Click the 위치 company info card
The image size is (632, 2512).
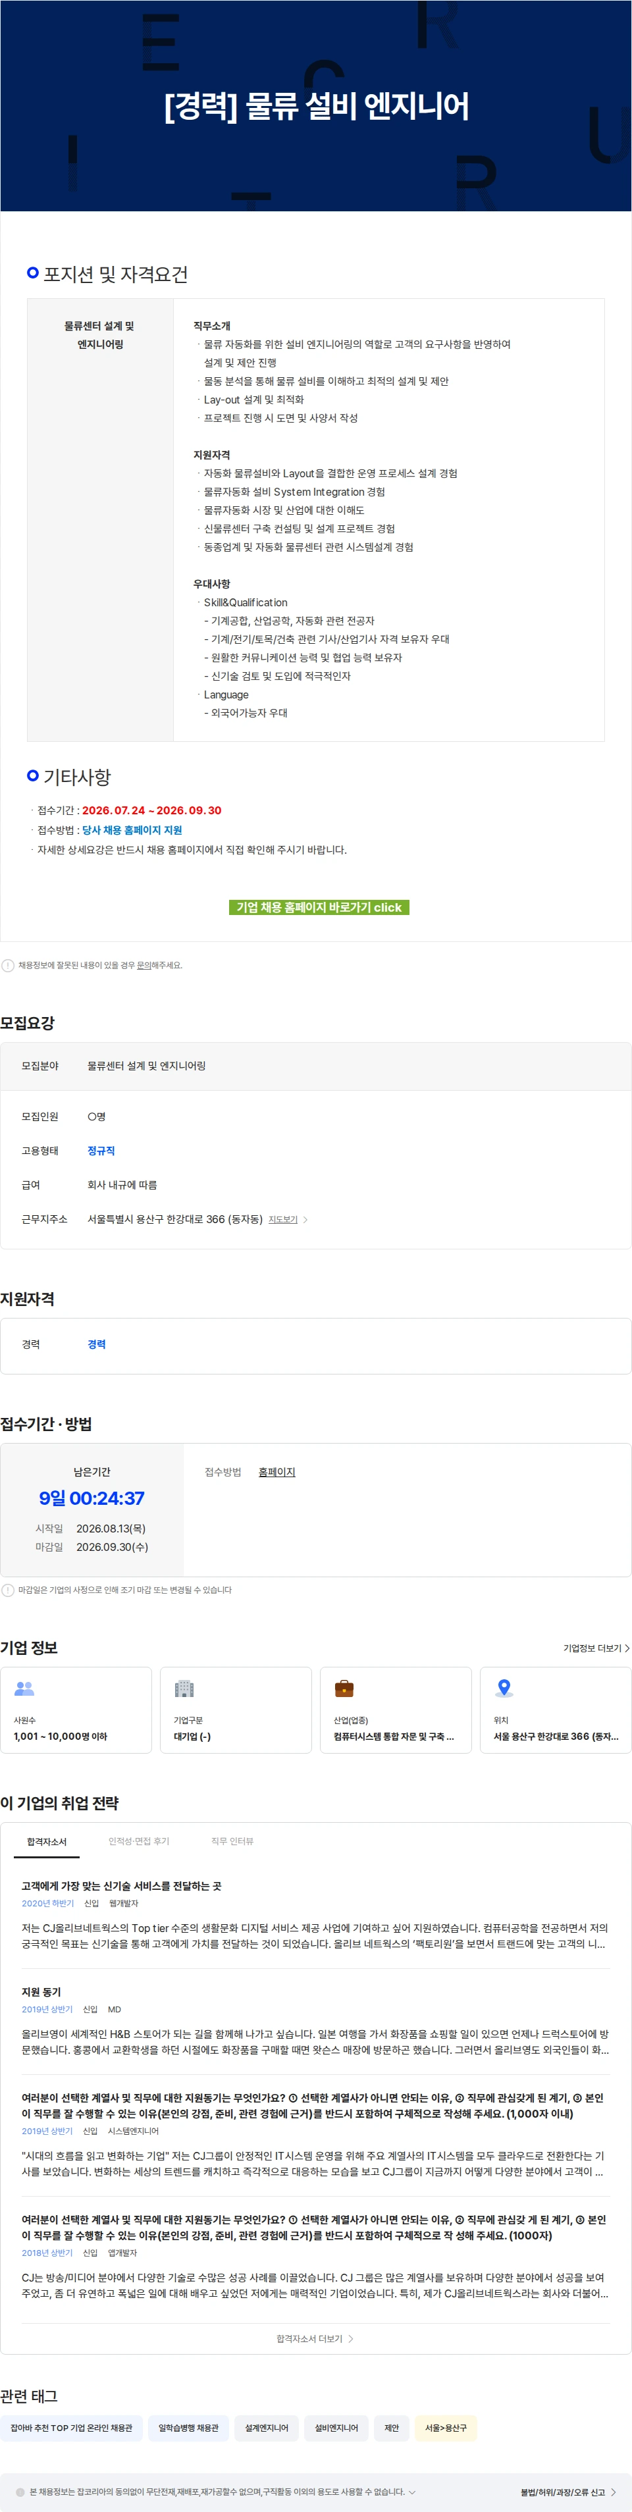556,1710
